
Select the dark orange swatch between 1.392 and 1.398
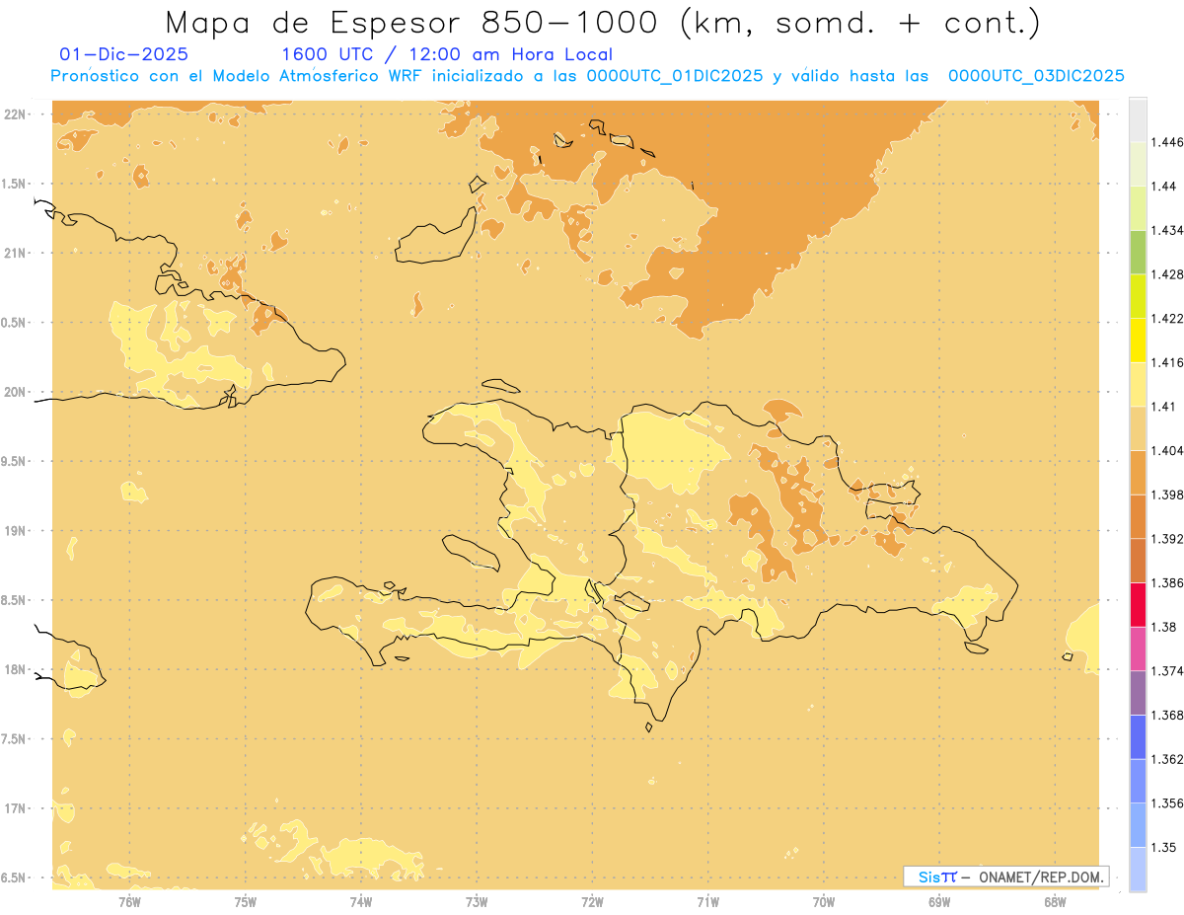pyautogui.click(x=1138, y=516)
